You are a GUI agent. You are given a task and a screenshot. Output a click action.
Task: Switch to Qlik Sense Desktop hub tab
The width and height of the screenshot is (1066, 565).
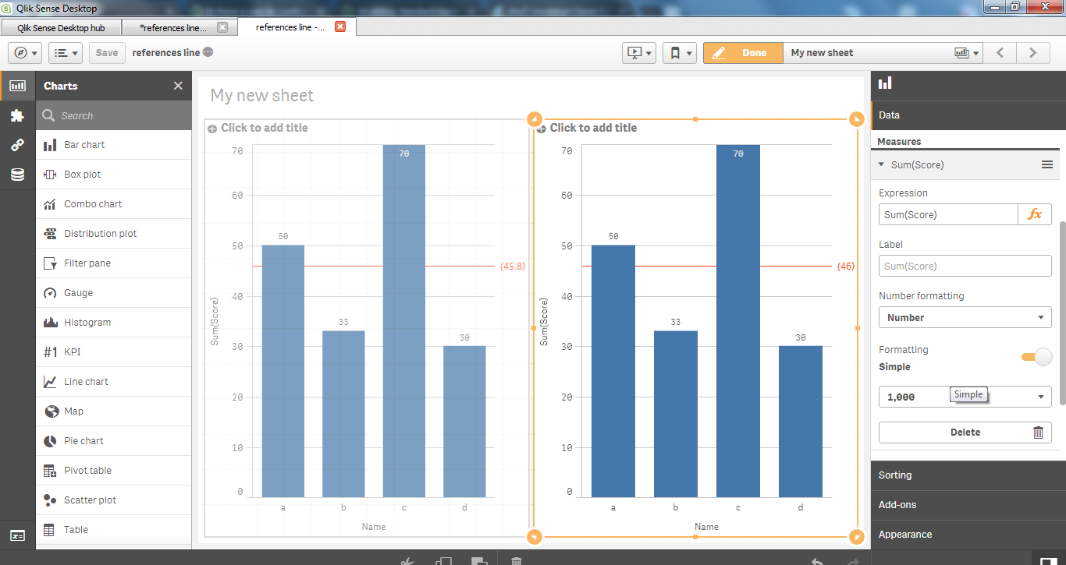click(61, 27)
